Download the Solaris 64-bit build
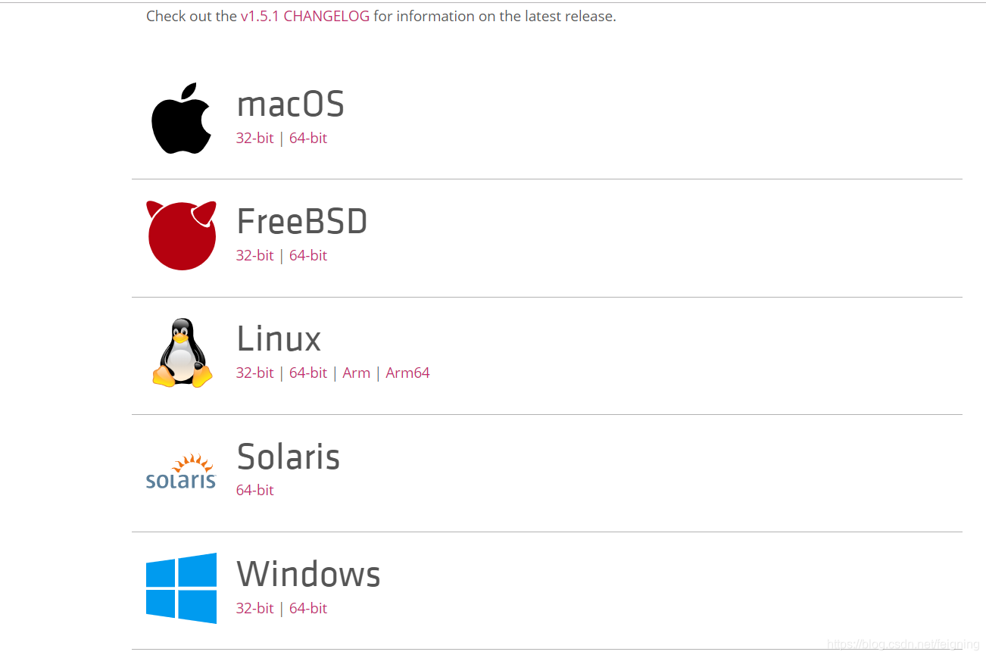Viewport: 986px width, 658px height. (254, 490)
